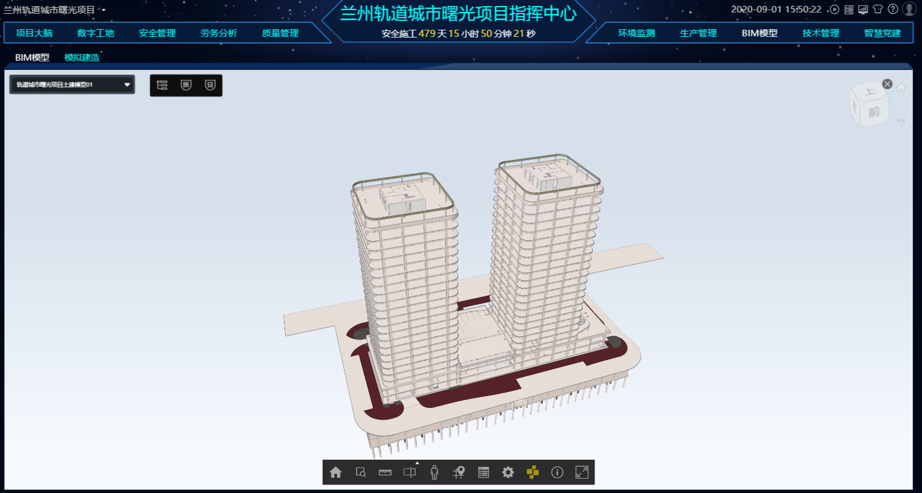Expand the 兰州轨道城市曙光项目 project selector
Viewport: 922px width, 493px height.
coord(54,10)
